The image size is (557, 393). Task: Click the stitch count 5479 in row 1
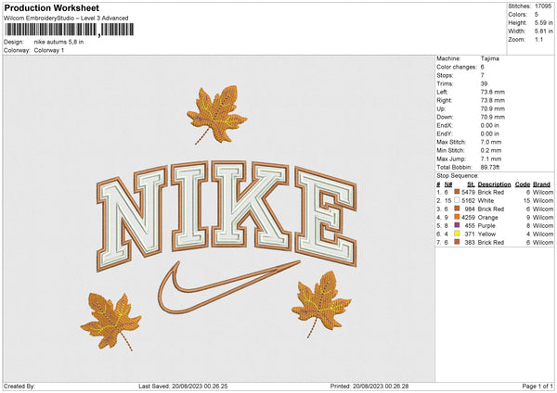[x=468, y=192]
